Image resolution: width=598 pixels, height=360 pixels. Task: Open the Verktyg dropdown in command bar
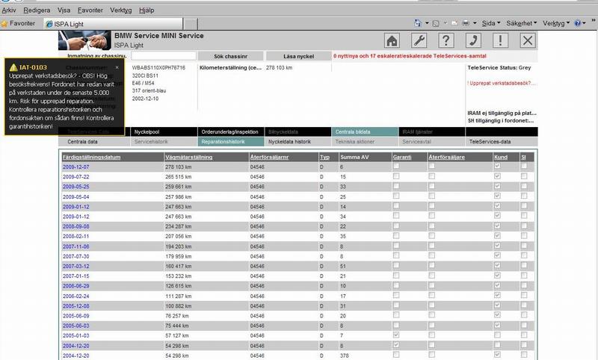pos(556,24)
